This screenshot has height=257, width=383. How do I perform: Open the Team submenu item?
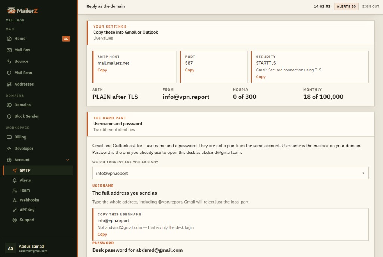(x=38, y=190)
